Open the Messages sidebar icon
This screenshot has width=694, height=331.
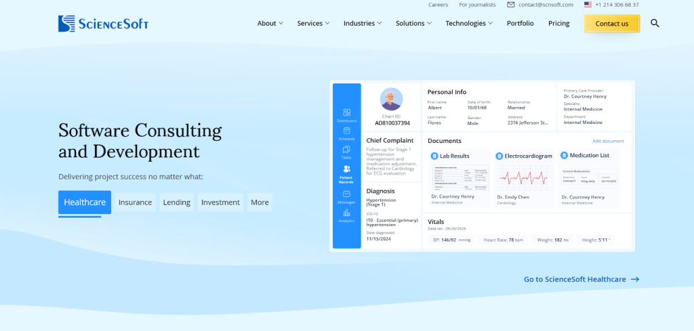pos(346,194)
